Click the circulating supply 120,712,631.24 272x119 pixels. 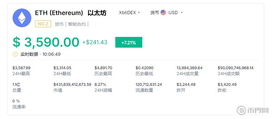[149, 85]
